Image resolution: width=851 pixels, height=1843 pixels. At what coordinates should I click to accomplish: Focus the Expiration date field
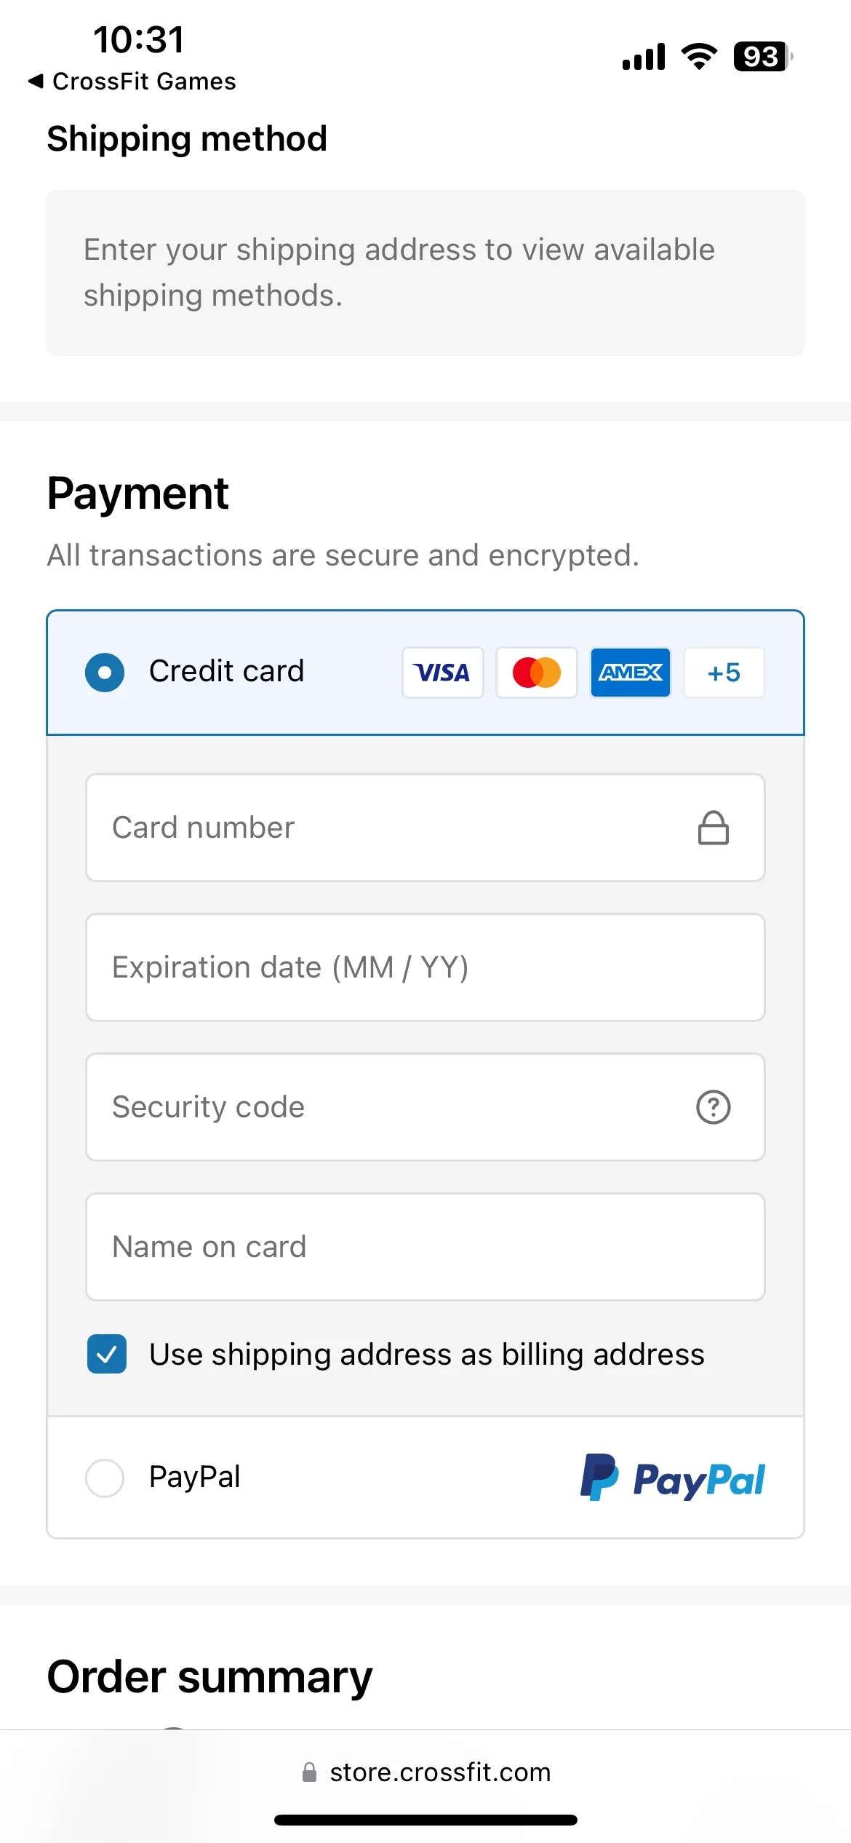425,967
